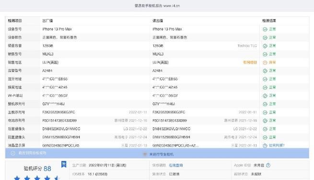Click the factory color 正面黑色, 背面石墨色
This screenshot has width=314, height=180.
click(59, 37)
